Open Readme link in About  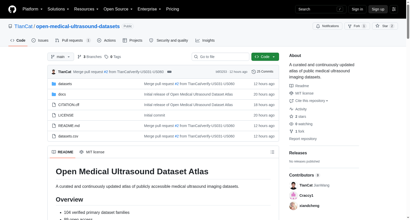click(x=299, y=86)
